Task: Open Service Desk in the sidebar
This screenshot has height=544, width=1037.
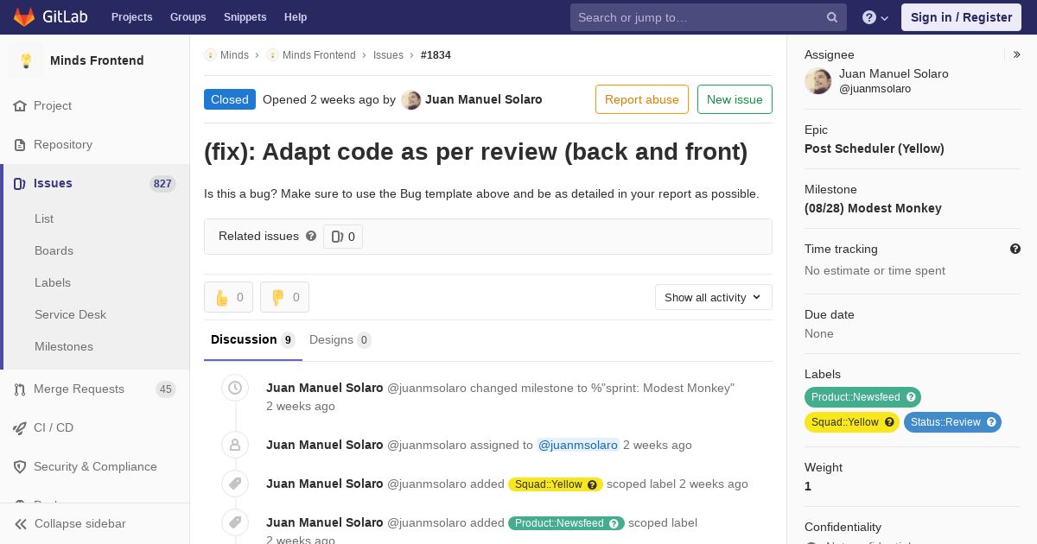Action: pos(70,314)
